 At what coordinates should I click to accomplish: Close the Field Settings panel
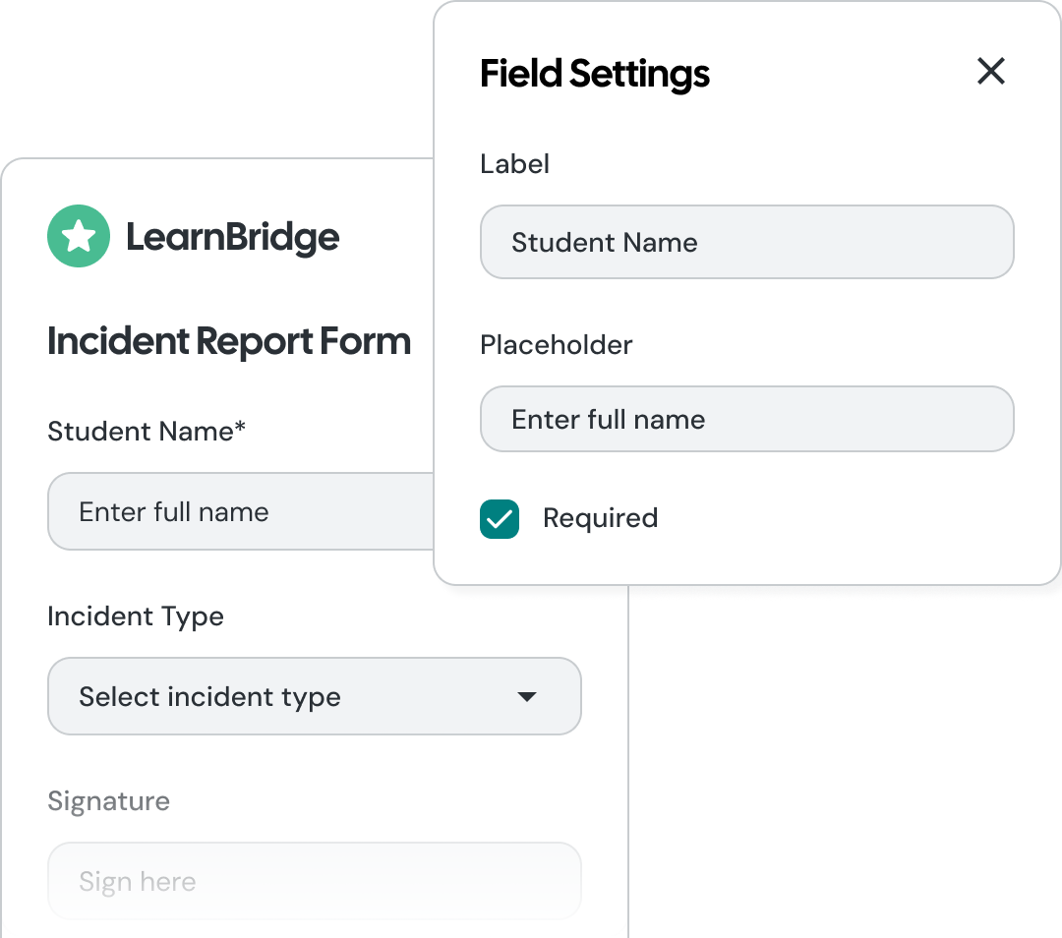991,71
